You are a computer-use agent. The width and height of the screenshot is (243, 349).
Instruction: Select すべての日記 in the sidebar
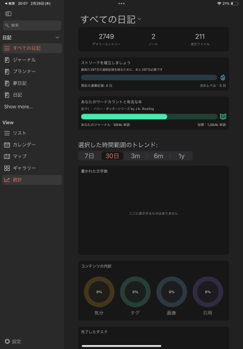click(x=32, y=48)
